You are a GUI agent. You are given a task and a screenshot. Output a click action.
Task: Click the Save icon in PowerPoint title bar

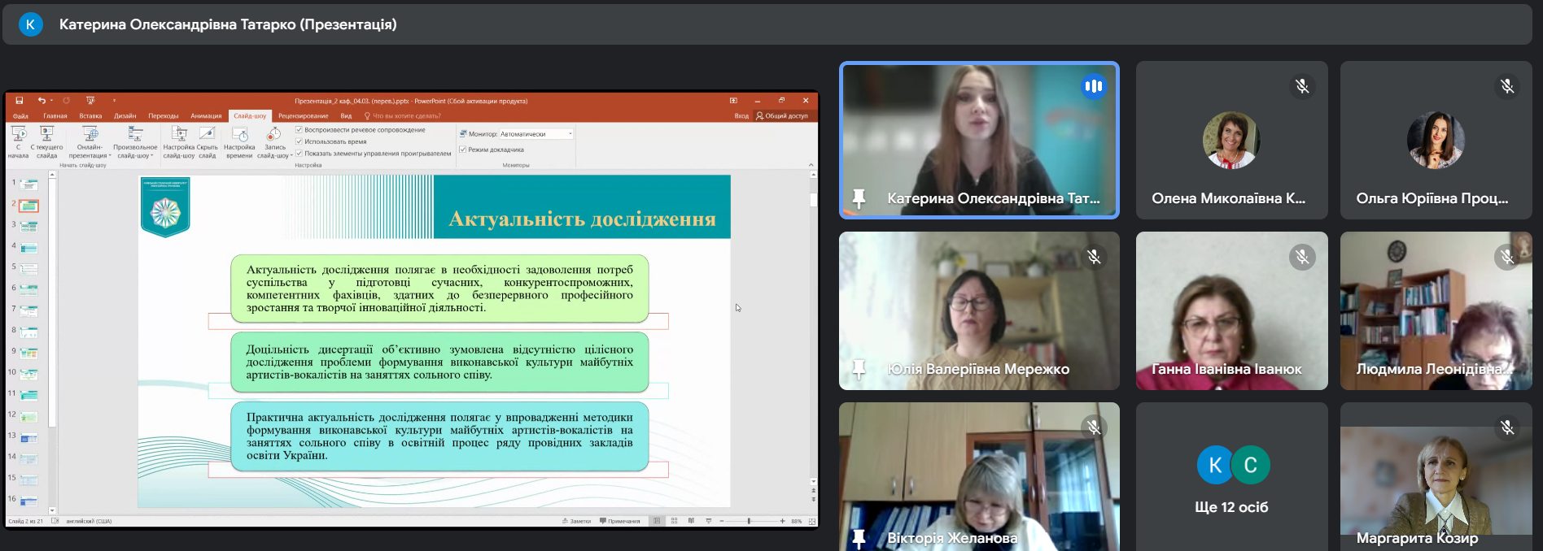click(x=20, y=101)
